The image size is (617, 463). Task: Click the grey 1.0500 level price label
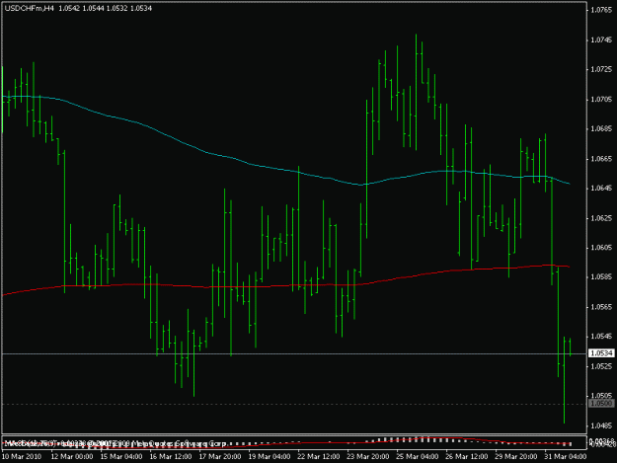click(601, 403)
